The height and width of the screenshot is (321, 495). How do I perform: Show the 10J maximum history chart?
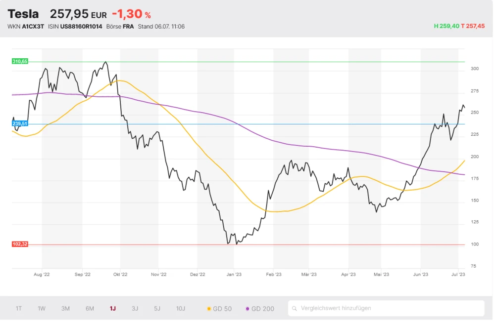point(180,308)
